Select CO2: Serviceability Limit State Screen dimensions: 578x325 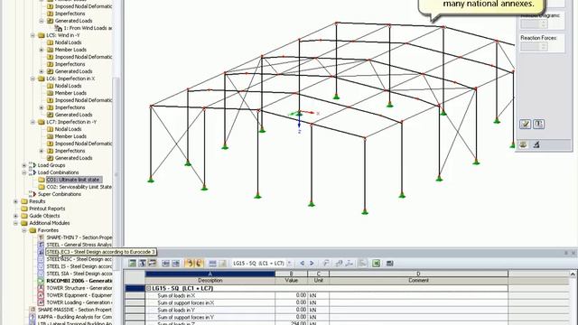pos(79,187)
